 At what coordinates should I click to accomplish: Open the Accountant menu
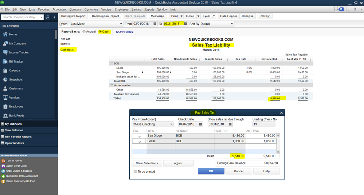pos(59,9)
